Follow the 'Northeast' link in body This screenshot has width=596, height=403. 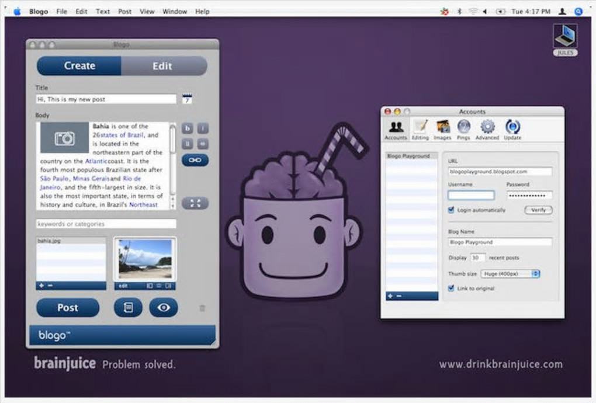coord(143,205)
